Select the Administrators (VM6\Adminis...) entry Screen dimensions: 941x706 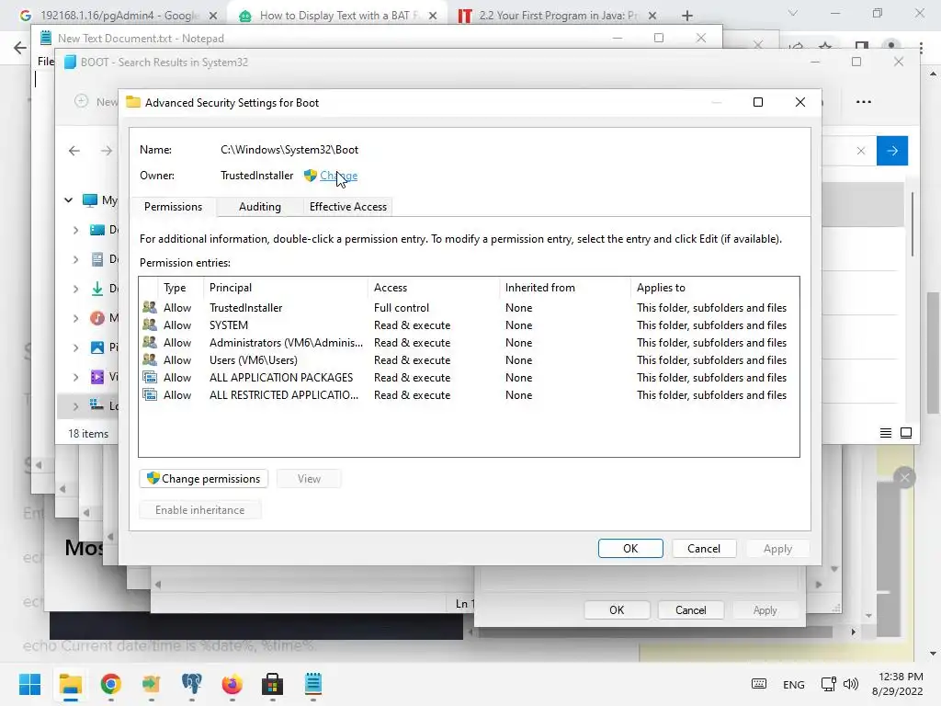point(469,342)
